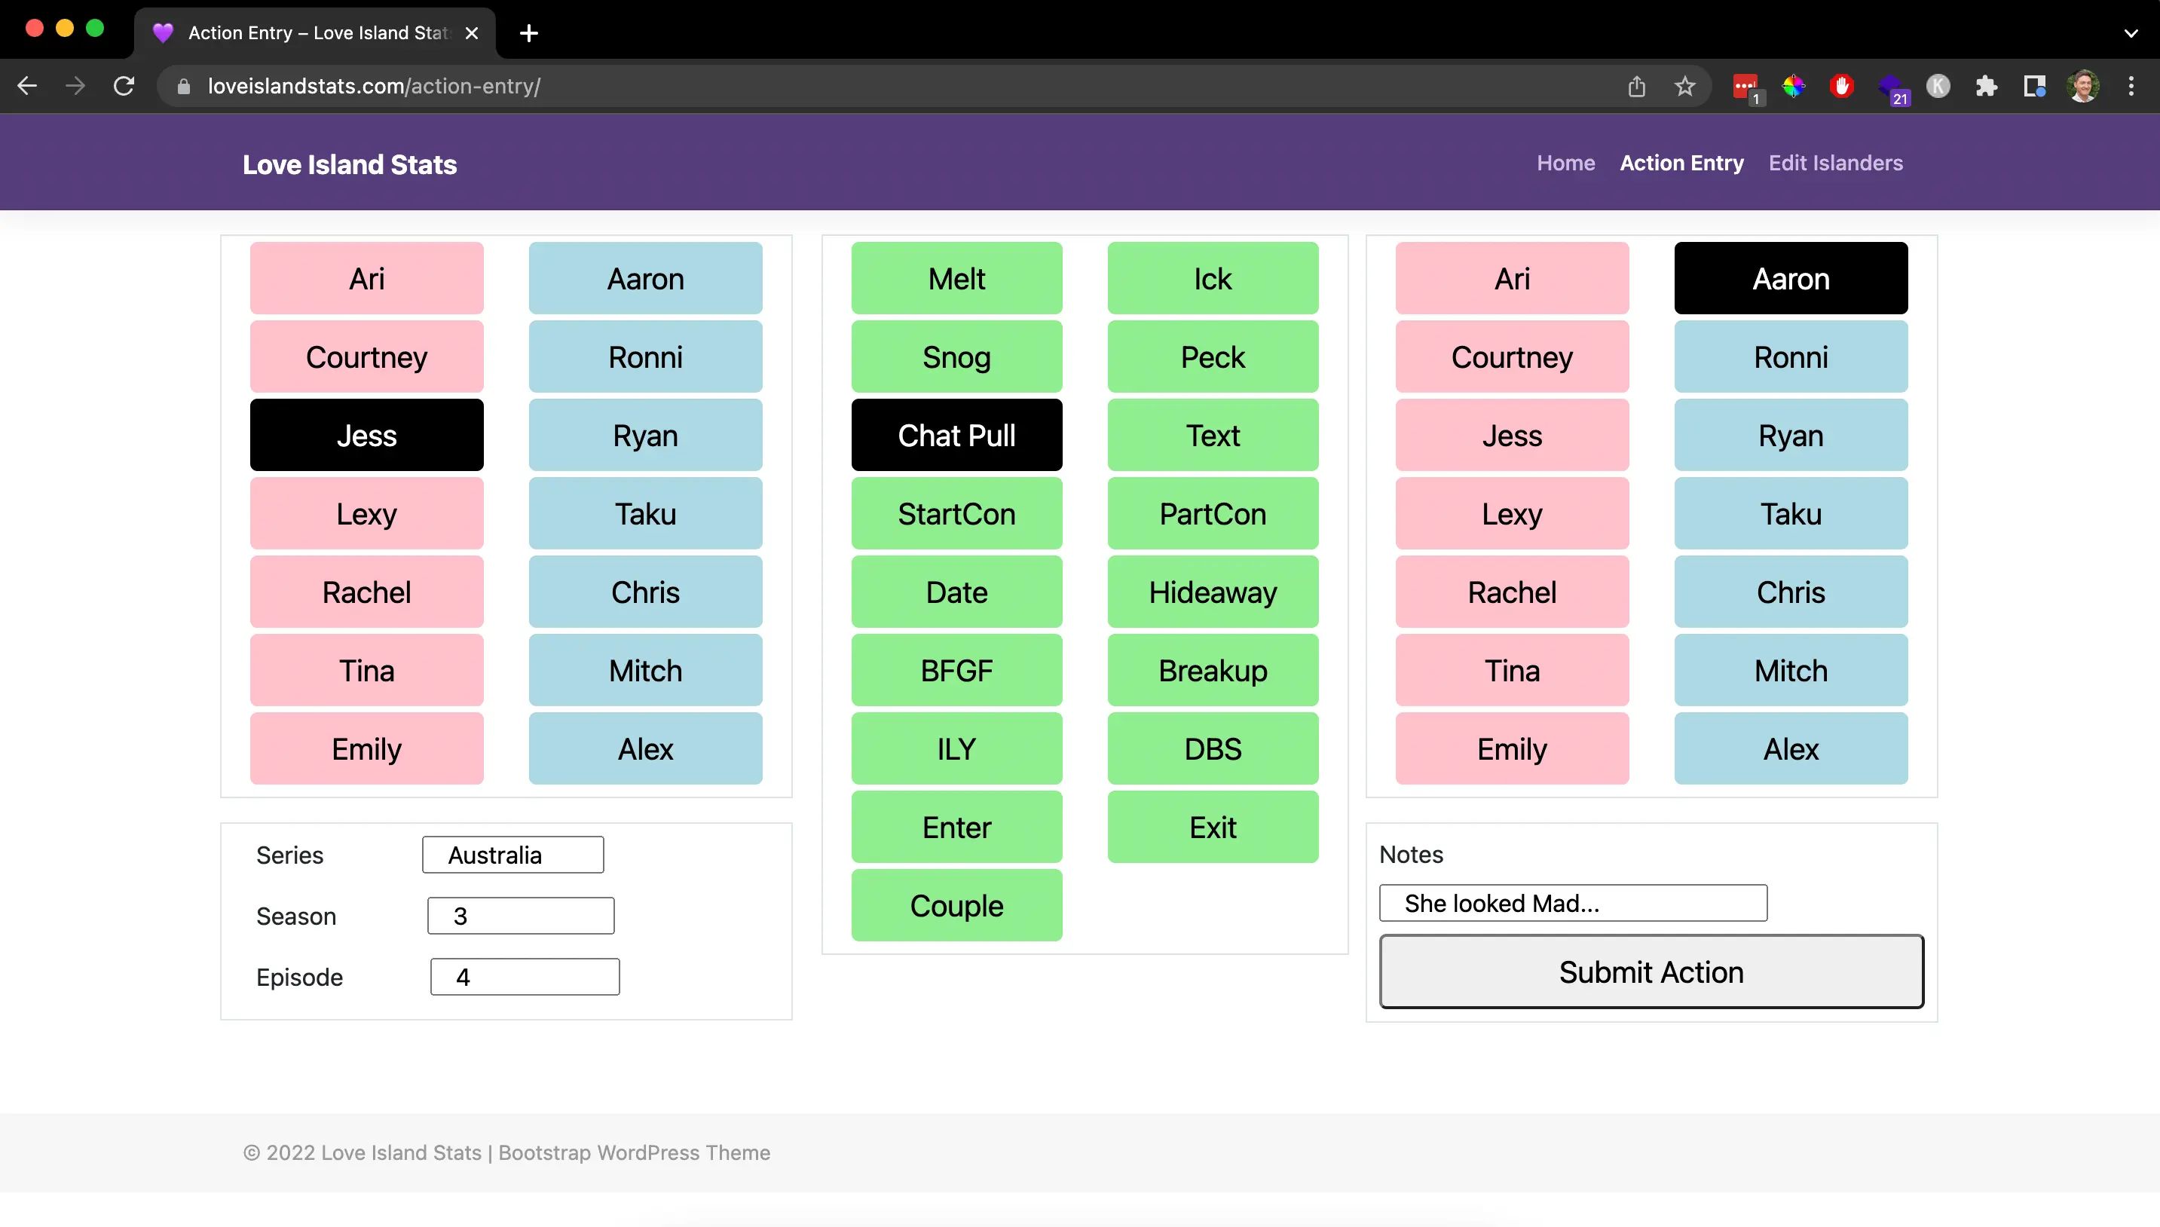This screenshot has width=2160, height=1227.
Task: Toggle Courtney in the left islander panel
Action: click(366, 357)
